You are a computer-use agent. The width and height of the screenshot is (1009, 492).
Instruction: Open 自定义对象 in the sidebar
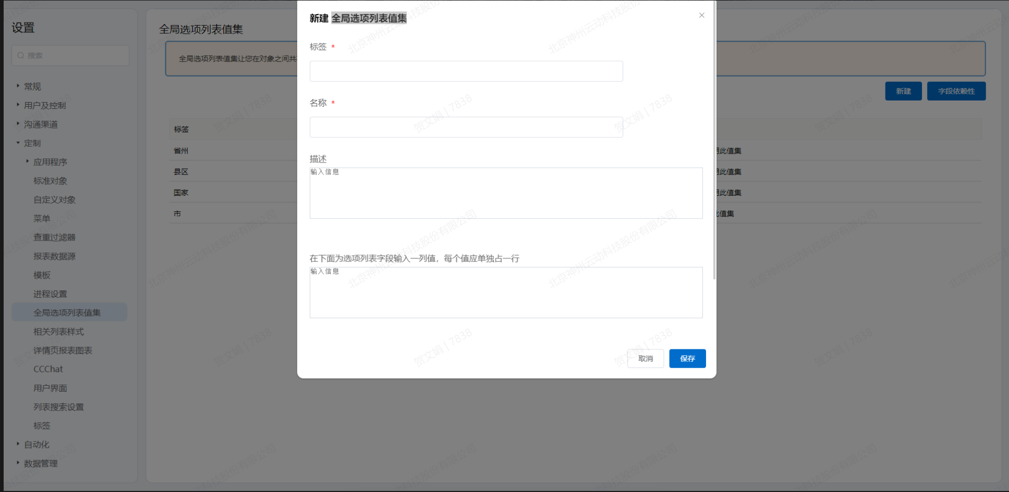click(x=55, y=200)
